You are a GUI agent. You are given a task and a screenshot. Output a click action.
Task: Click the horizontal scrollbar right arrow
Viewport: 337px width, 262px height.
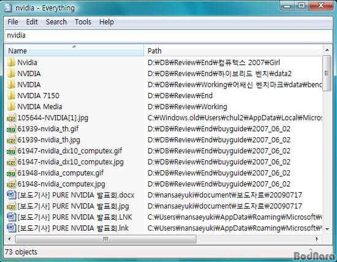[x=317, y=239]
